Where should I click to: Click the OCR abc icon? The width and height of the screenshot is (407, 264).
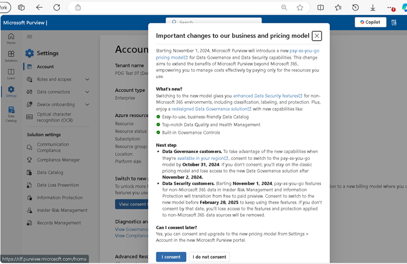[30, 117]
